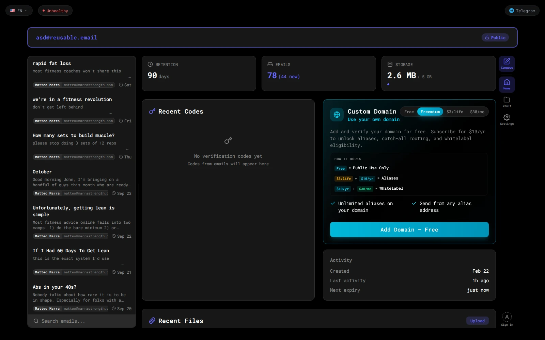Select the $30/mo pricing tab
Screen dimensions: 545x340
pyautogui.click(x=477, y=112)
